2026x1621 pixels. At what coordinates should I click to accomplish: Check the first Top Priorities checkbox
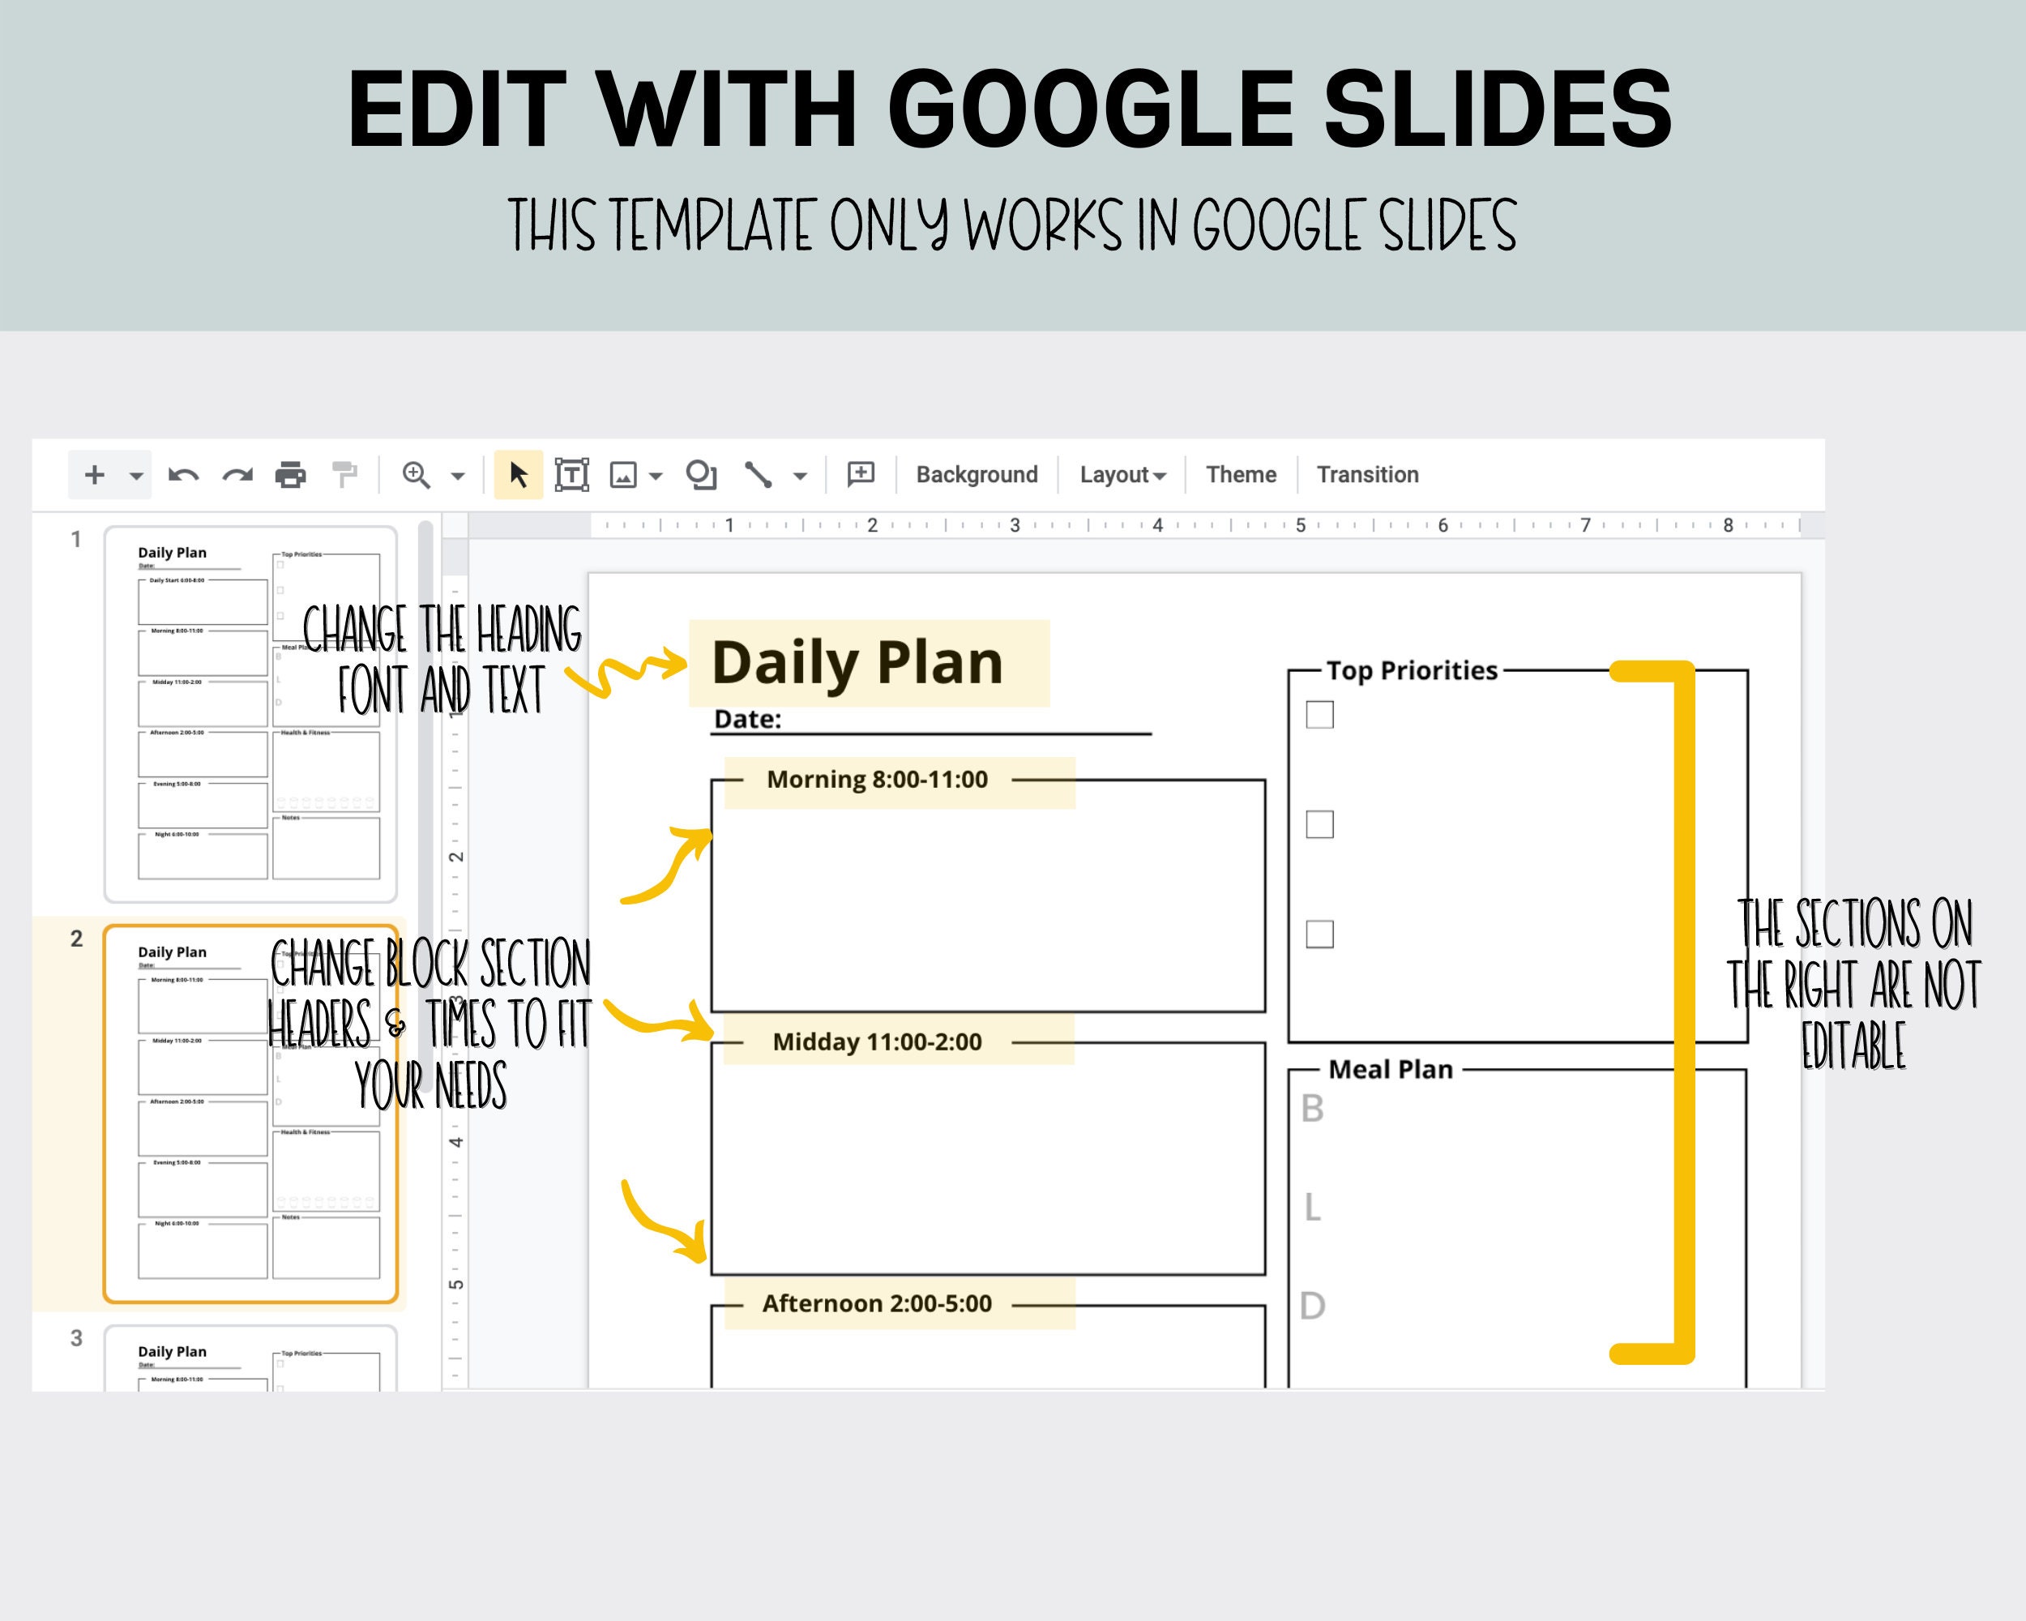click(1319, 714)
